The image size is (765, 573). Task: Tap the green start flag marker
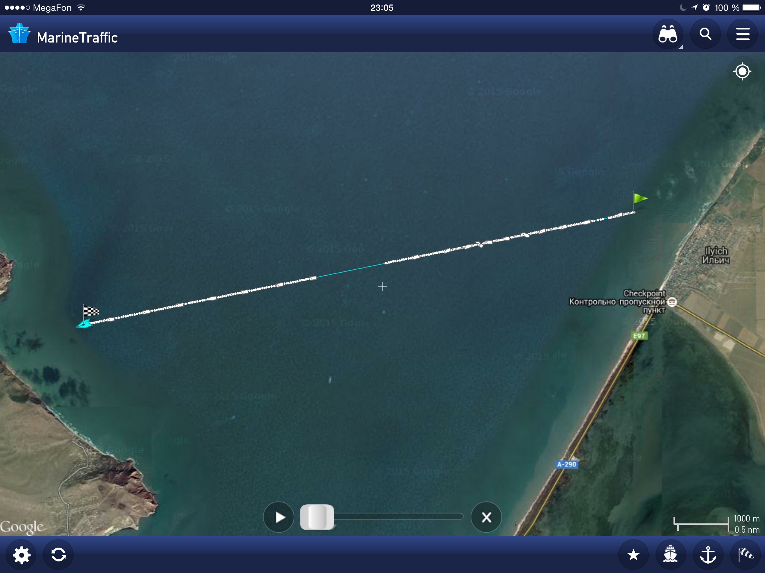click(640, 201)
